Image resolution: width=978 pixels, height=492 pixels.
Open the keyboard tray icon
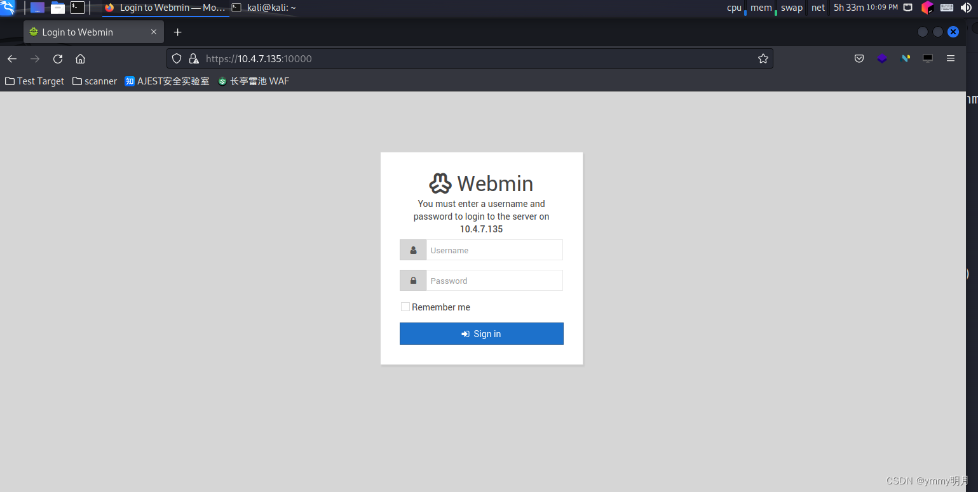947,8
